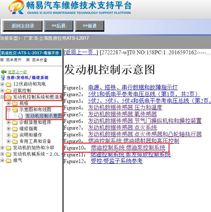This screenshot has width=211, height=212.
Task: Collapse the 发动机控制系统和燃油系 tree node
Action: (2, 97)
